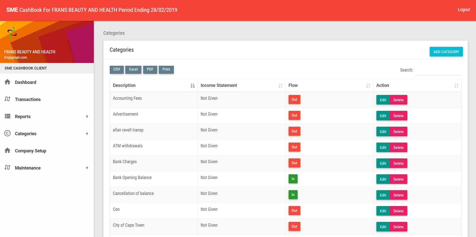Click the In badge for Bank Opening Balance

pyautogui.click(x=293, y=179)
